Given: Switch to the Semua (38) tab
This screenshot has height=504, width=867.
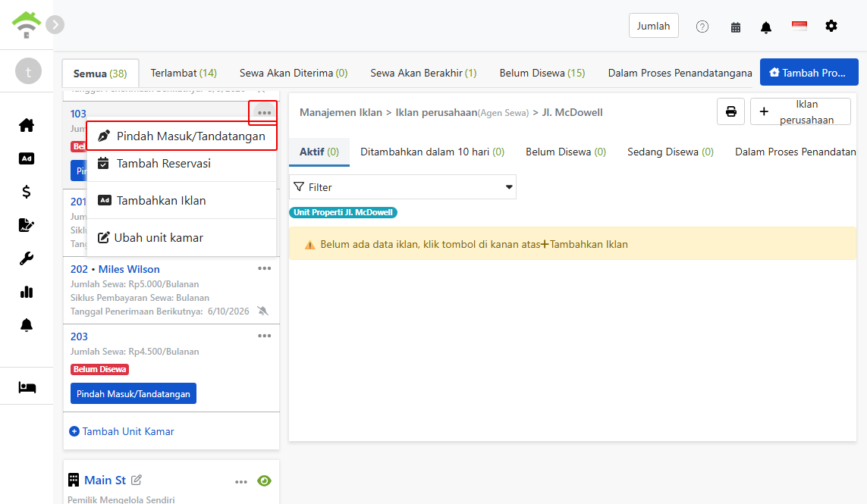Looking at the screenshot, I should tap(100, 74).
